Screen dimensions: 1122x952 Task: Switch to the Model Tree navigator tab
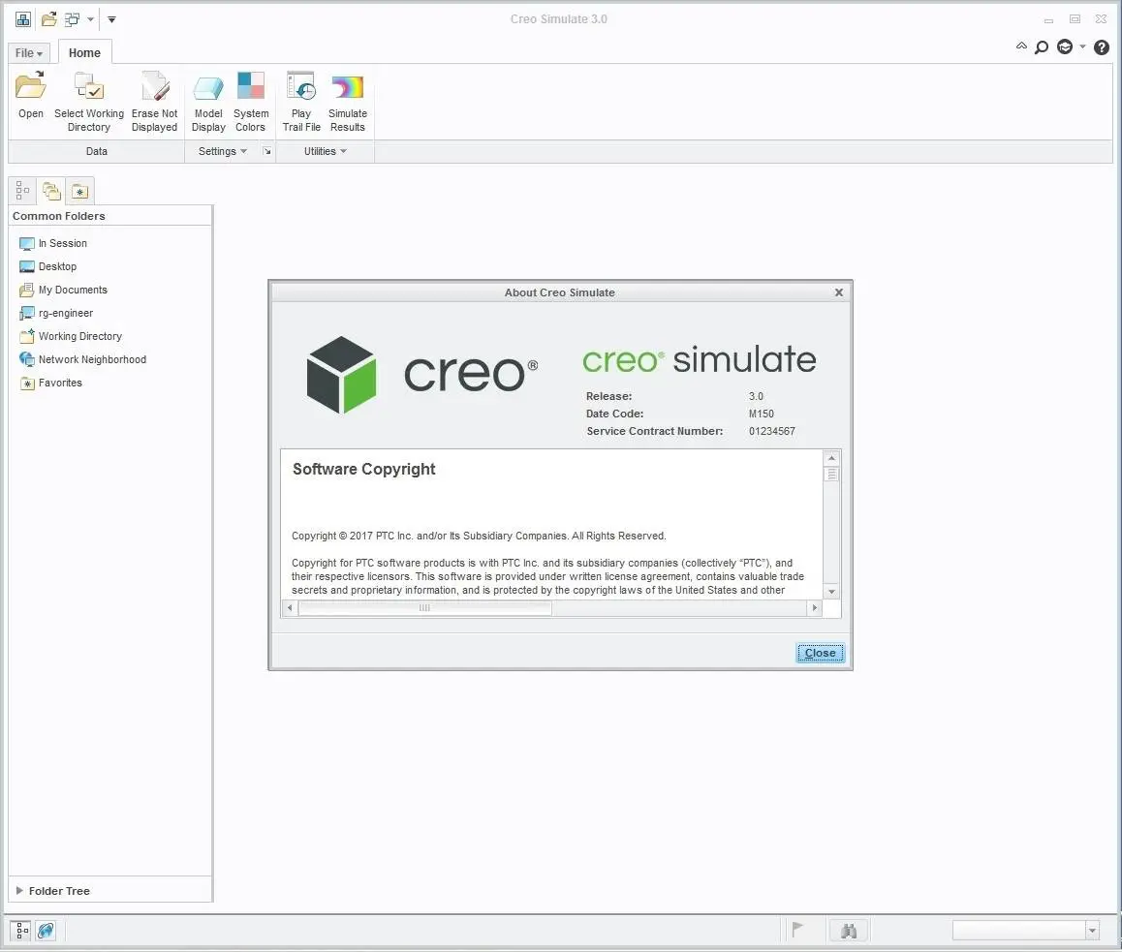tap(22, 191)
